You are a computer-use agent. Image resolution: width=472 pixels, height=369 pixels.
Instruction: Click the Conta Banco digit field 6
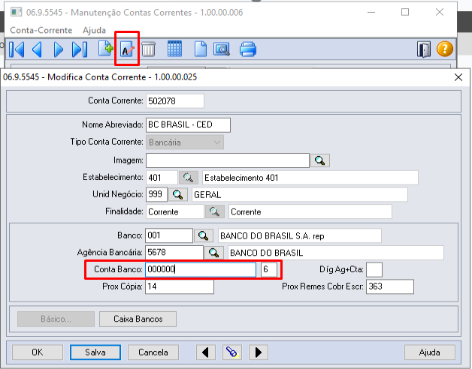(x=269, y=269)
